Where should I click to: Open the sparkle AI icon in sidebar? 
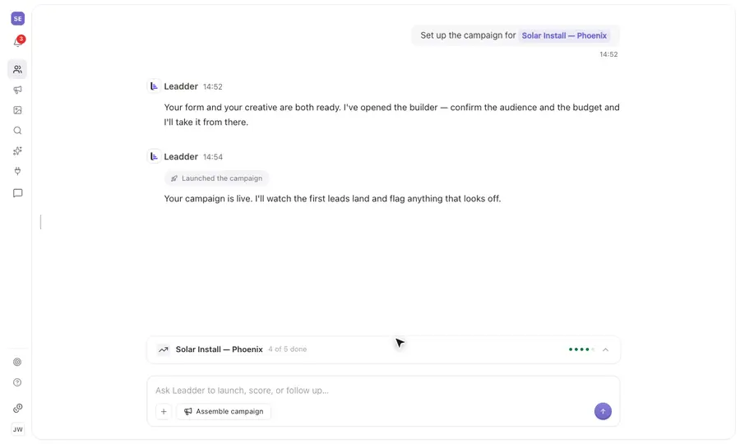coord(17,150)
